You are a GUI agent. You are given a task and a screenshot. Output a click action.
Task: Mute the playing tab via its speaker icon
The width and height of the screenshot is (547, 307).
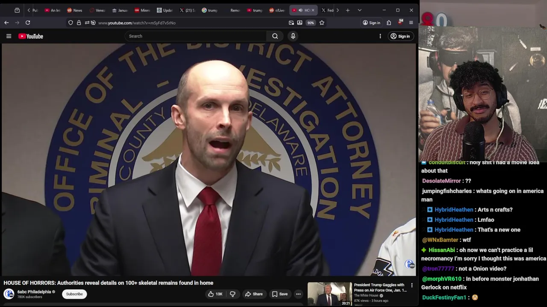tap(300, 10)
